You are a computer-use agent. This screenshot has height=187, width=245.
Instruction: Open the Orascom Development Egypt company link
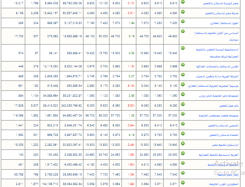[x=225, y=145]
